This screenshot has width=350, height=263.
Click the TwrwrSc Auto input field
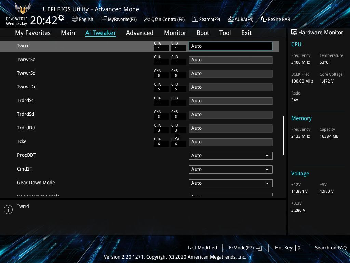231,60
